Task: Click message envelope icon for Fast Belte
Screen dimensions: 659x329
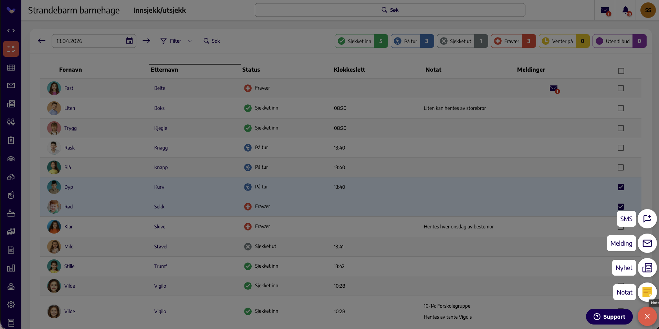Action: (x=554, y=89)
